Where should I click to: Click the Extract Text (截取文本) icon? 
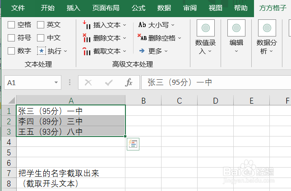pos(87,51)
